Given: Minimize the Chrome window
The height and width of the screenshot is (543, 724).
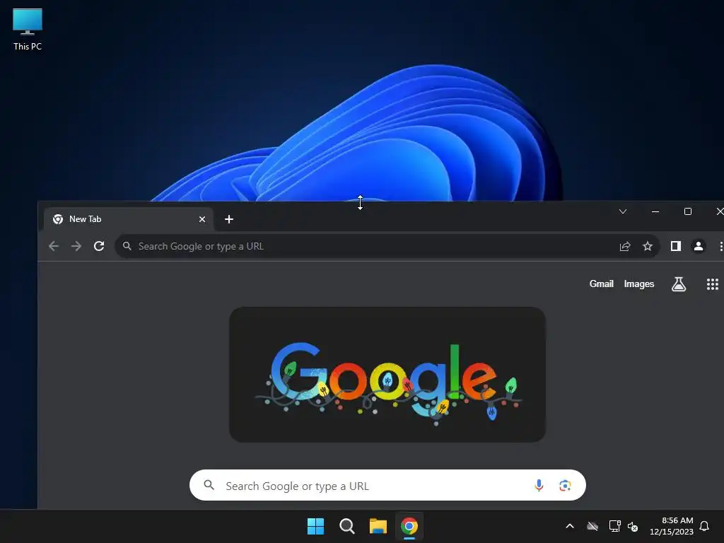Looking at the screenshot, I should click(x=655, y=211).
